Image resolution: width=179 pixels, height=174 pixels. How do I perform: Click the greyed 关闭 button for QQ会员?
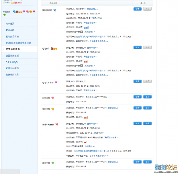click(x=147, y=47)
